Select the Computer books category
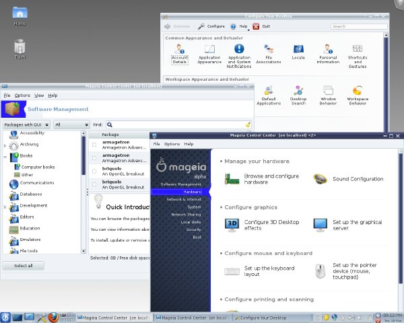Viewport: 404px width, 323px height. (38, 167)
